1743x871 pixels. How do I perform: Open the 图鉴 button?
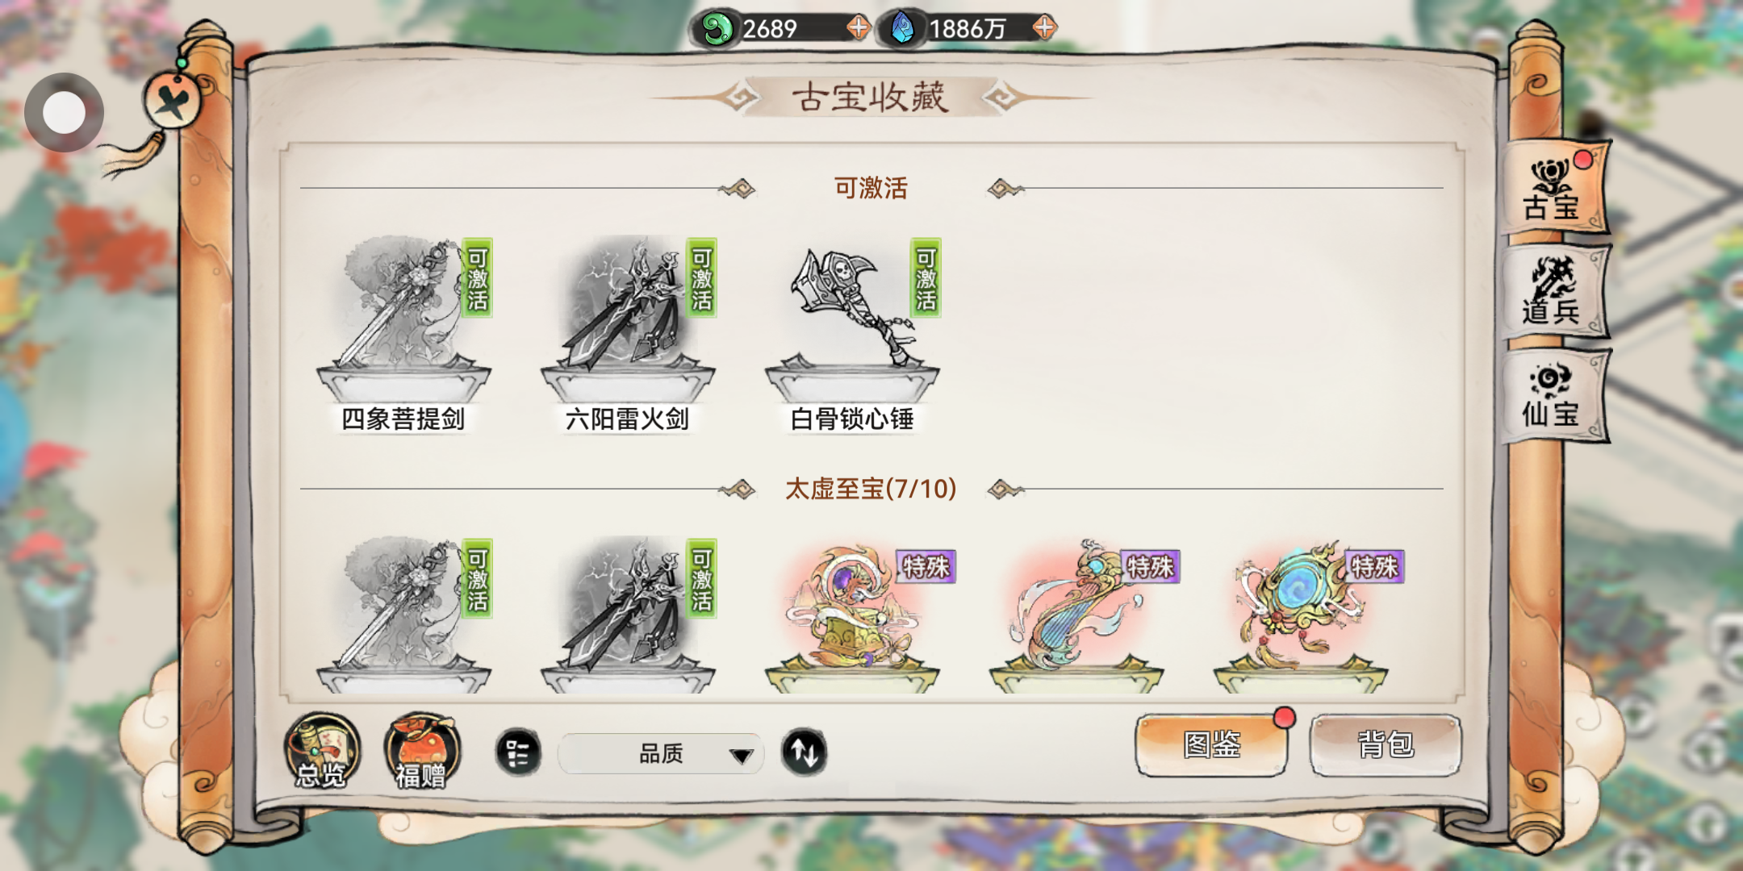pos(1210,745)
